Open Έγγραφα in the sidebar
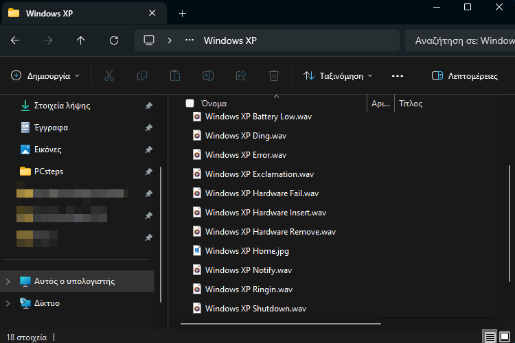The image size is (515, 343). (51, 128)
